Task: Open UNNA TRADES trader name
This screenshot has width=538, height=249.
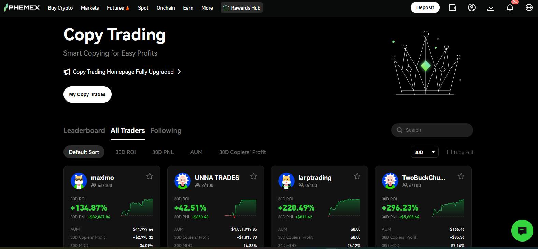Action: pos(217,177)
